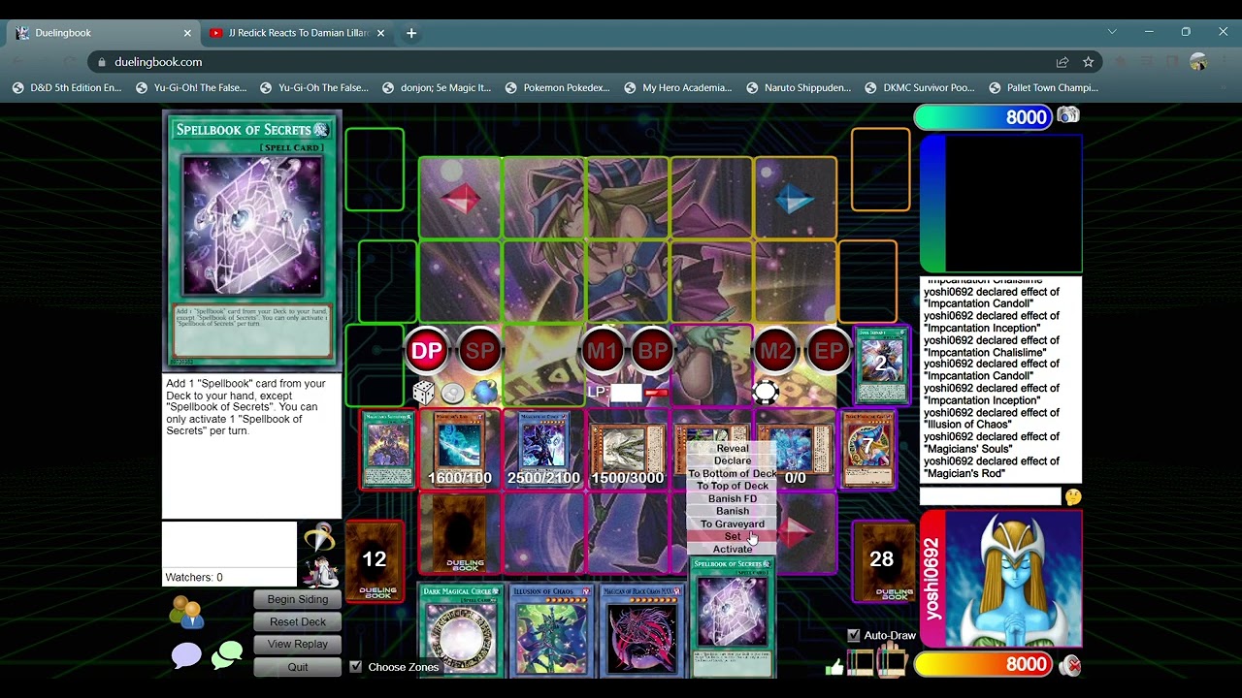Image resolution: width=1242 pixels, height=698 pixels.
Task: Click the chat message input field
Action: [990, 496]
